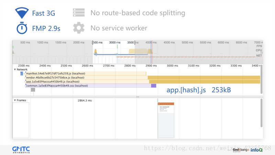Click the GMTC logo
Image resolution: width=275 pixels, height=155 pixels.
coord(21,150)
